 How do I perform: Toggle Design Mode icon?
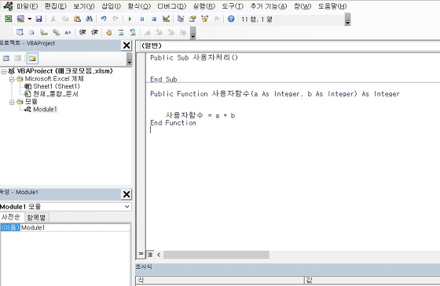tap(166, 19)
